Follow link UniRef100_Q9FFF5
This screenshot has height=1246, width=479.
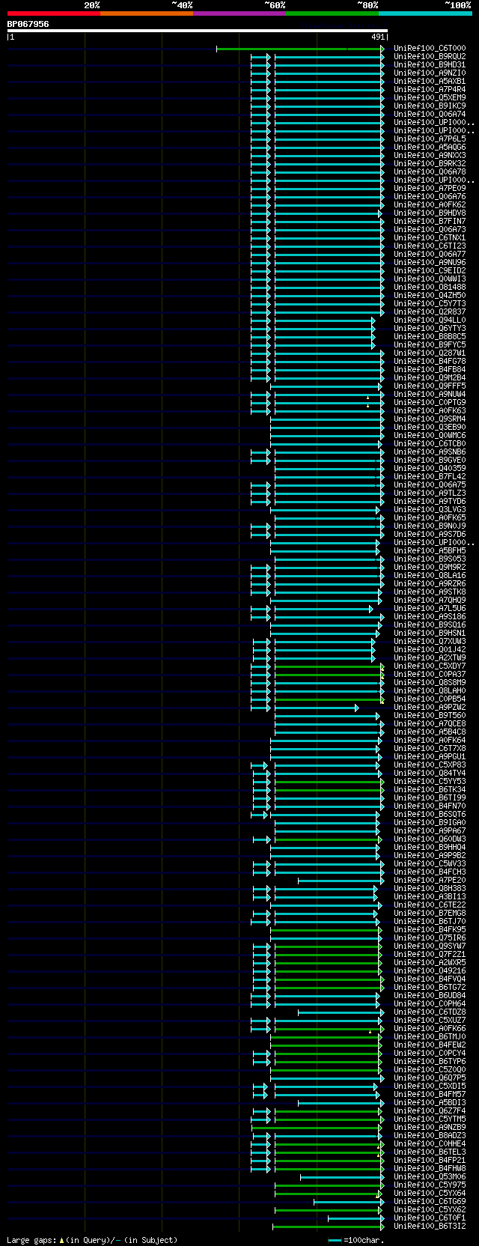430,386
